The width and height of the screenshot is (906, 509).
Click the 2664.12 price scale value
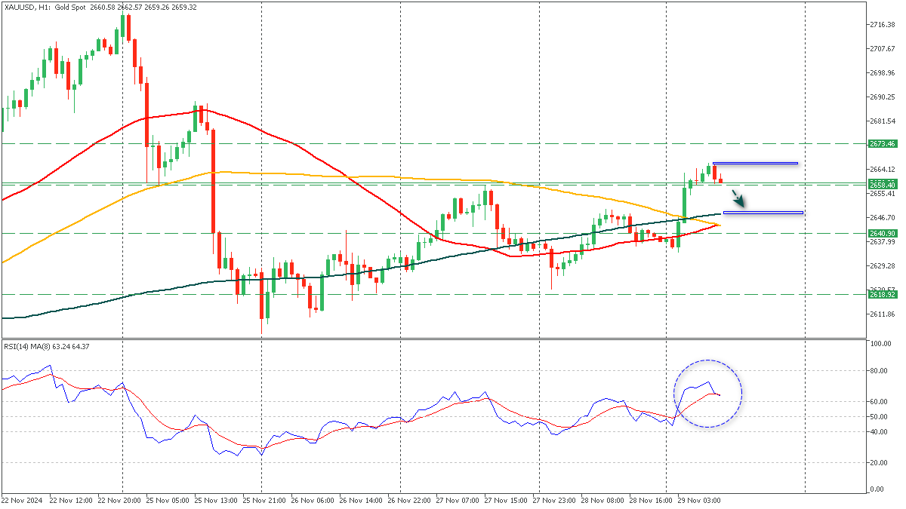tap(883, 169)
